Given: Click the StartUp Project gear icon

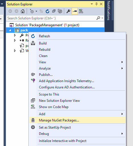Looking at the screenshot, I should 33,127.
